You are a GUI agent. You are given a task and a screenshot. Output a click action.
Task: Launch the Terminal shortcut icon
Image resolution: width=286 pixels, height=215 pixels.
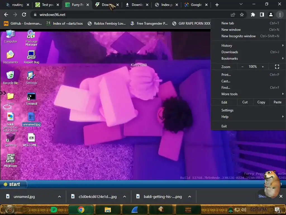tap(31, 99)
